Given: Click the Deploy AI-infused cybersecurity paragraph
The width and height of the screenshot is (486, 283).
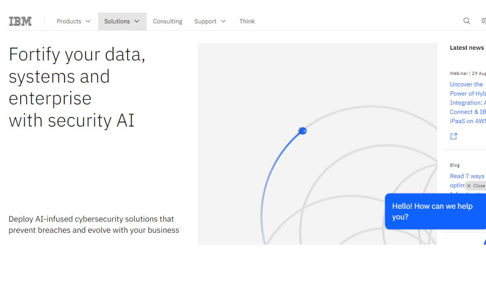Looking at the screenshot, I should [x=94, y=224].
